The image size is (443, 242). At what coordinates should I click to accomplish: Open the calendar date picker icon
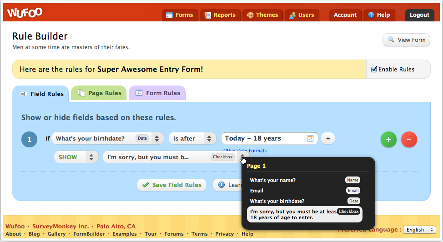click(x=310, y=138)
